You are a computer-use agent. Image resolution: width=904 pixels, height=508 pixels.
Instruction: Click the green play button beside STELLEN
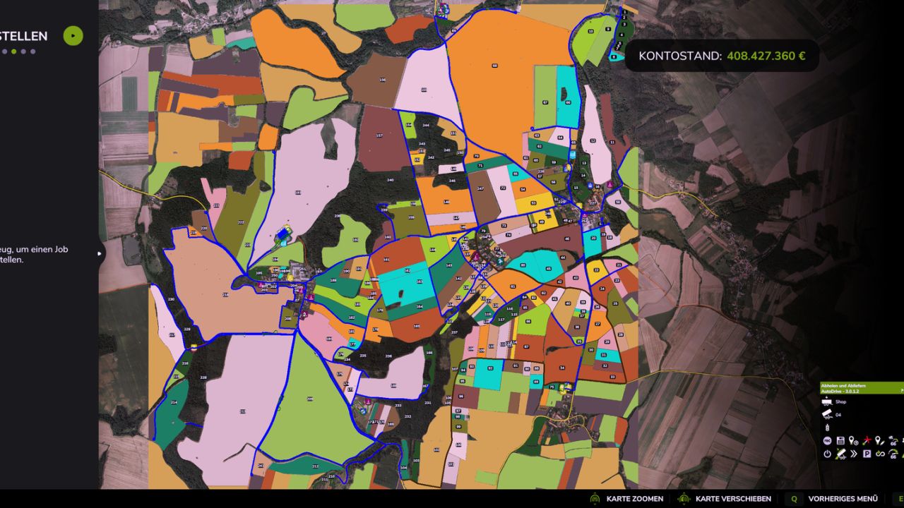point(73,36)
